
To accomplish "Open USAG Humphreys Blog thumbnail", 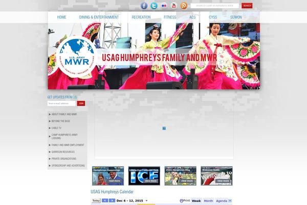I will (180, 176).
